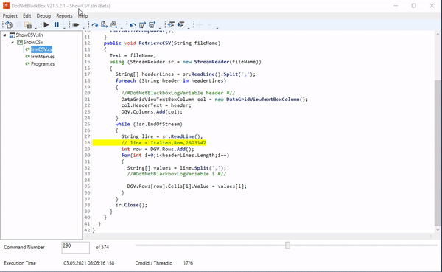Click the greyed-out upload icon in toolbar
This screenshot has width=442, height=272.
coord(18,25)
